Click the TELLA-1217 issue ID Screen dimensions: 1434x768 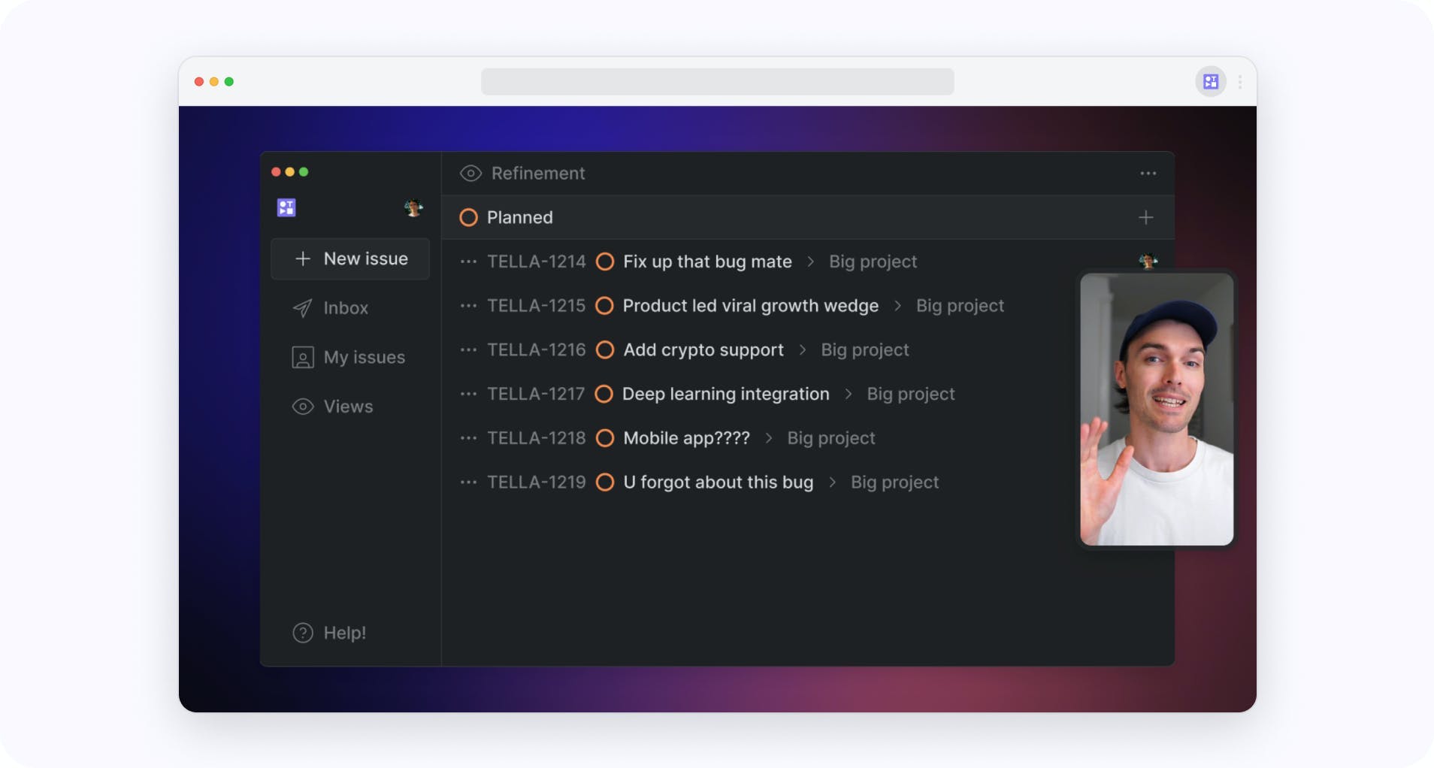[536, 394]
